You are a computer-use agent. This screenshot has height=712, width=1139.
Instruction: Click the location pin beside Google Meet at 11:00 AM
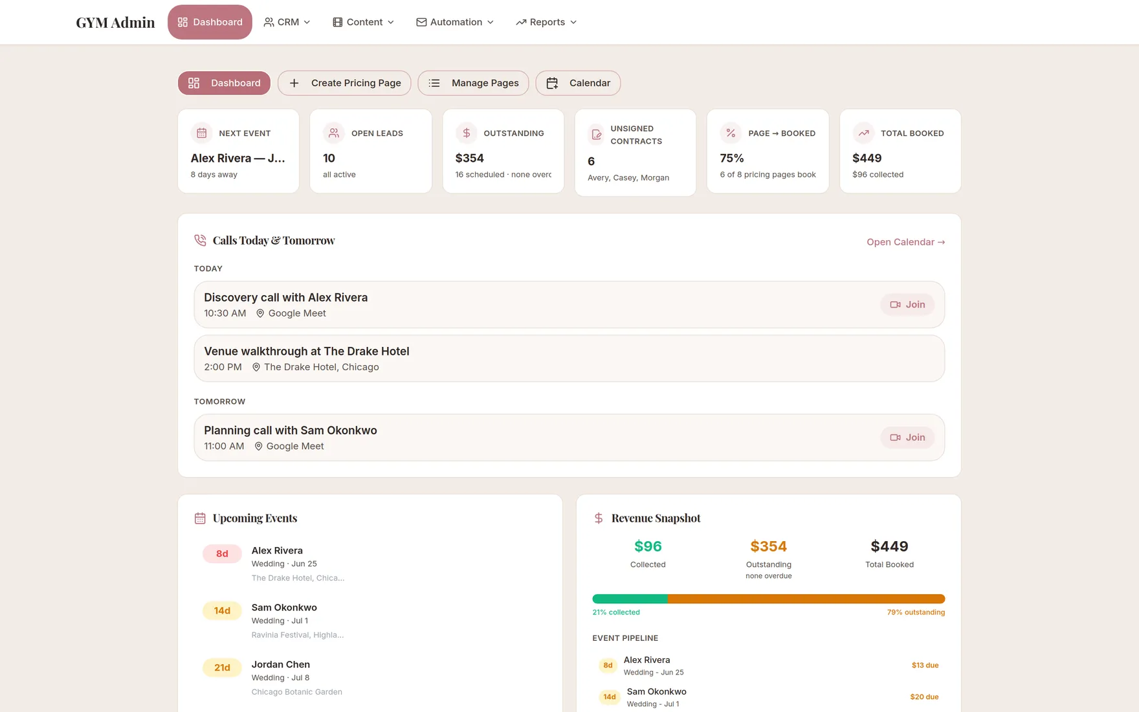point(258,446)
